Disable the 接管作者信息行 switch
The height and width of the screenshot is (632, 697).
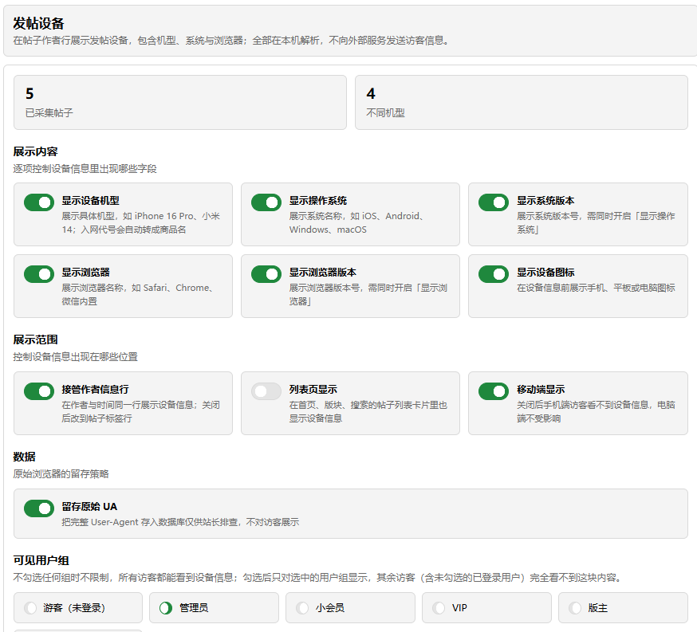click(39, 391)
